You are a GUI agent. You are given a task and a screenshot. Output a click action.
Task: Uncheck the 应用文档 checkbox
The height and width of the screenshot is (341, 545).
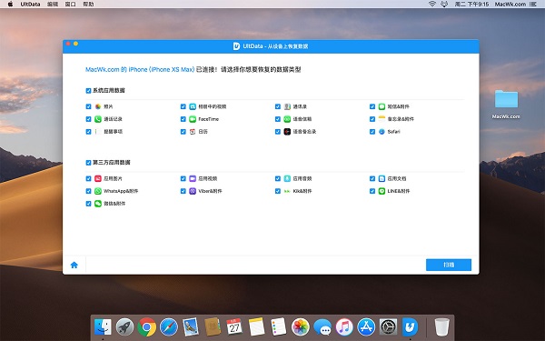(372, 178)
